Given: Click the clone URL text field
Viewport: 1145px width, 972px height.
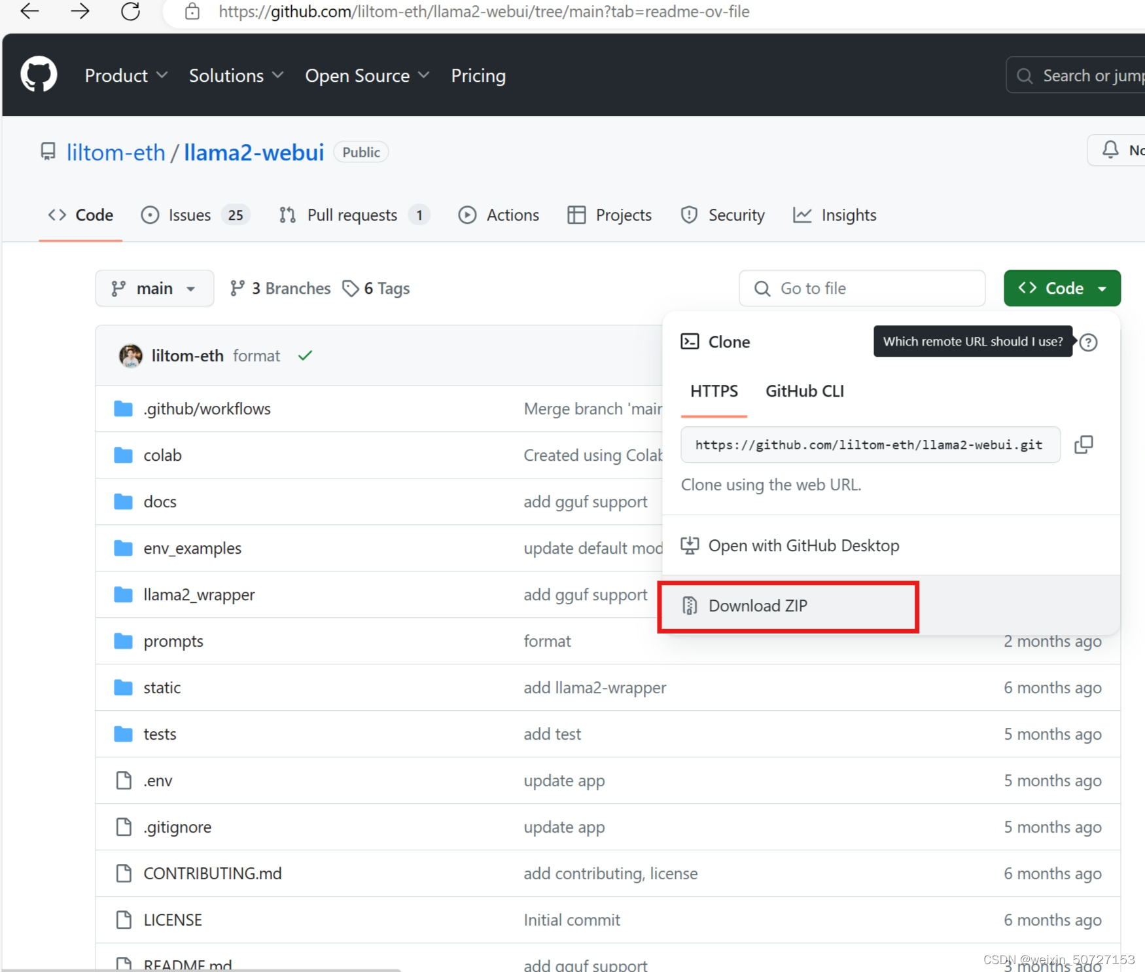Looking at the screenshot, I should [x=870, y=444].
